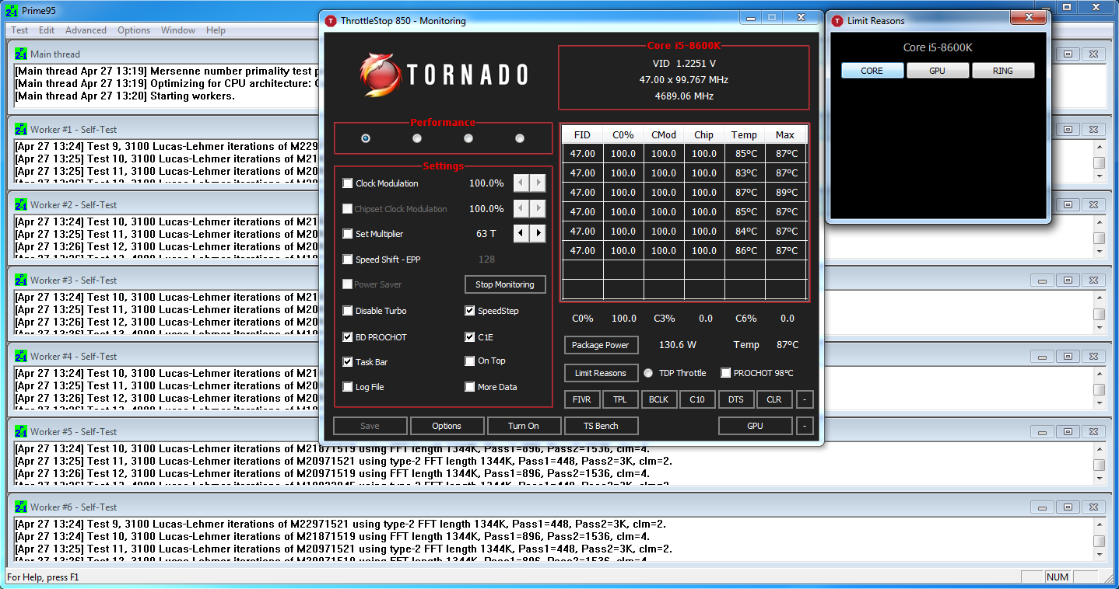Open the TPL button
This screenshot has height=589, width=1119.
coord(620,399)
